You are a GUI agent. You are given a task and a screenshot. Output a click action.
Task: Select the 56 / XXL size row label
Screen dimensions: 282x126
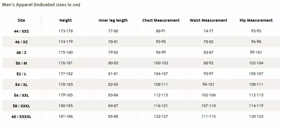(x=21, y=95)
